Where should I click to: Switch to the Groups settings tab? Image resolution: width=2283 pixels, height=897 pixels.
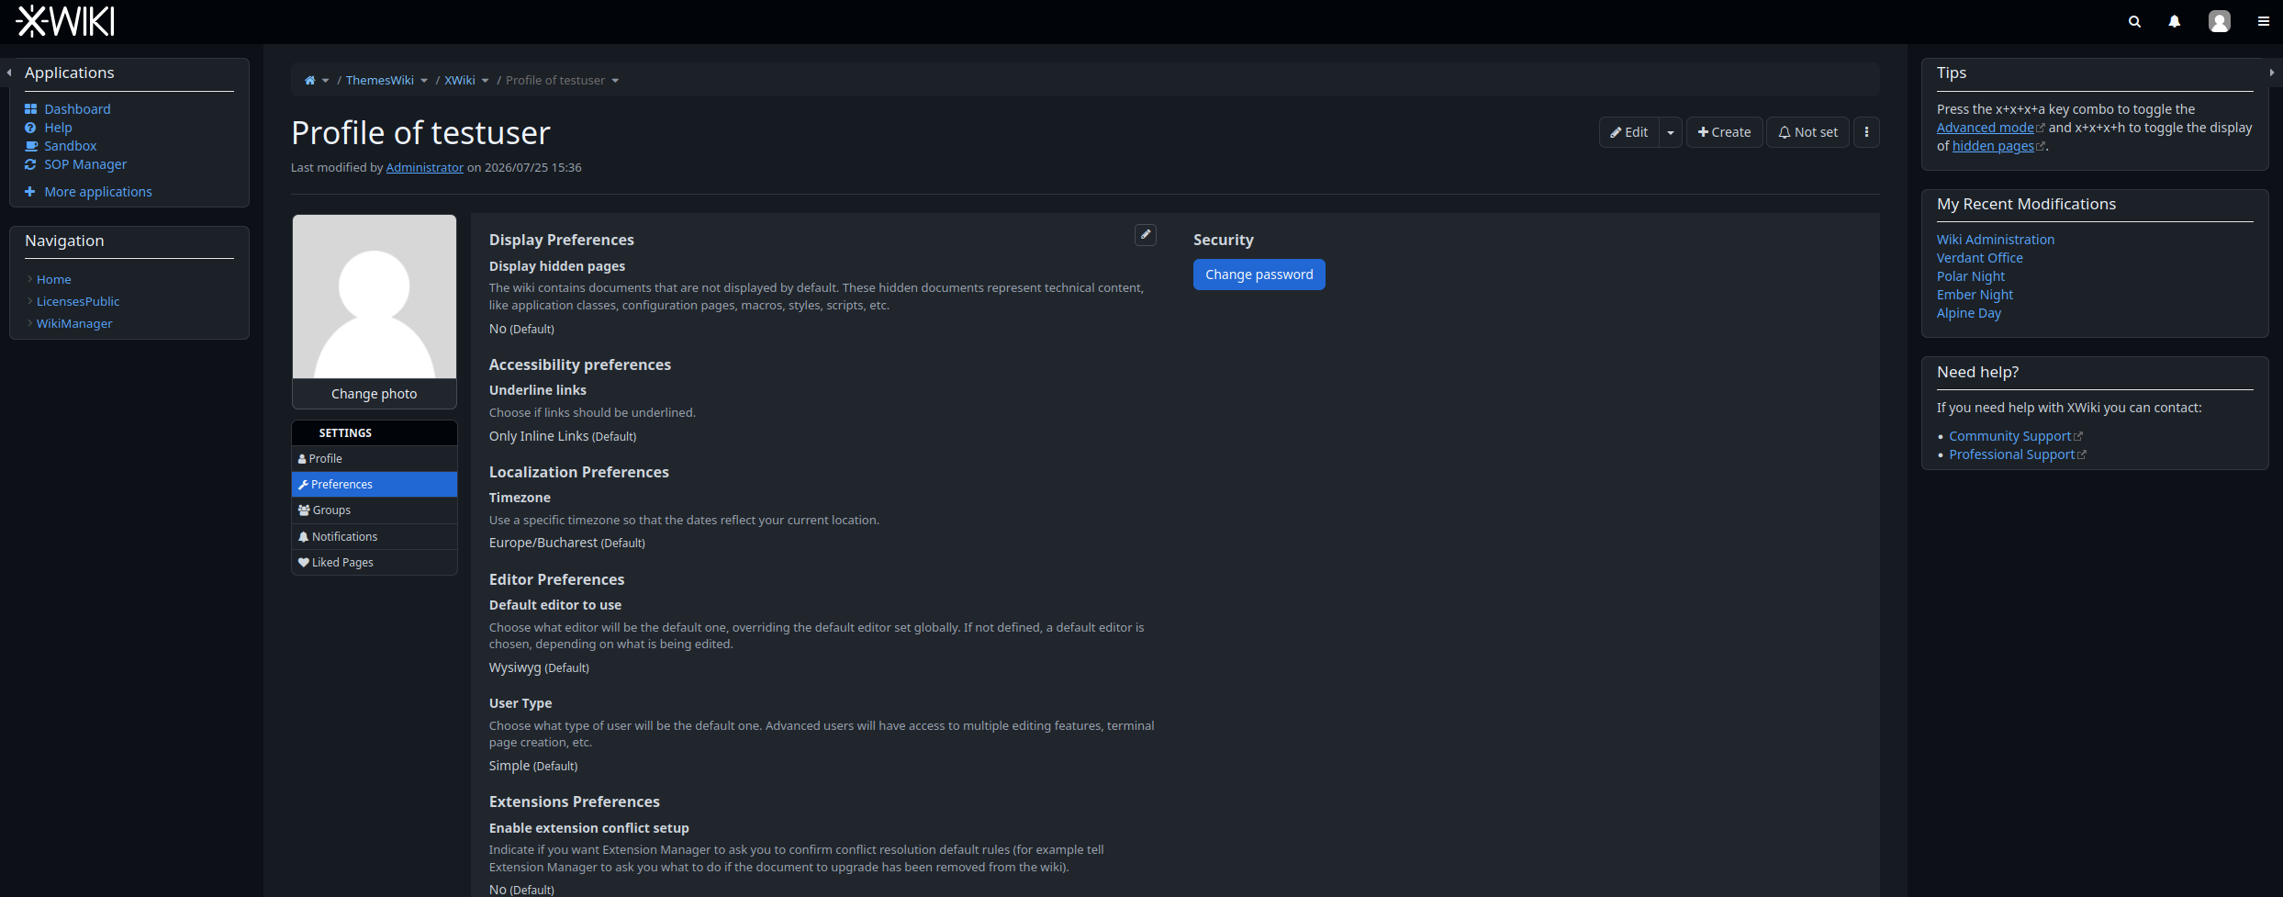(x=375, y=510)
